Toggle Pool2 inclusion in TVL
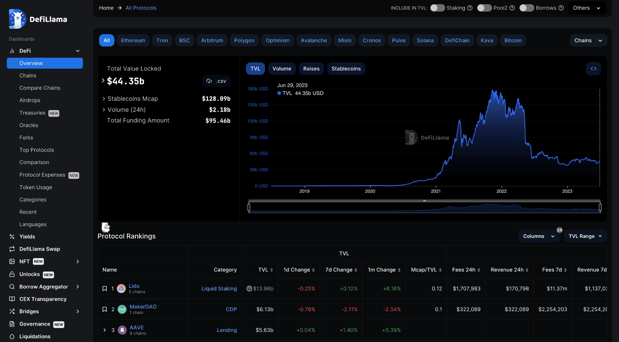 [484, 8]
